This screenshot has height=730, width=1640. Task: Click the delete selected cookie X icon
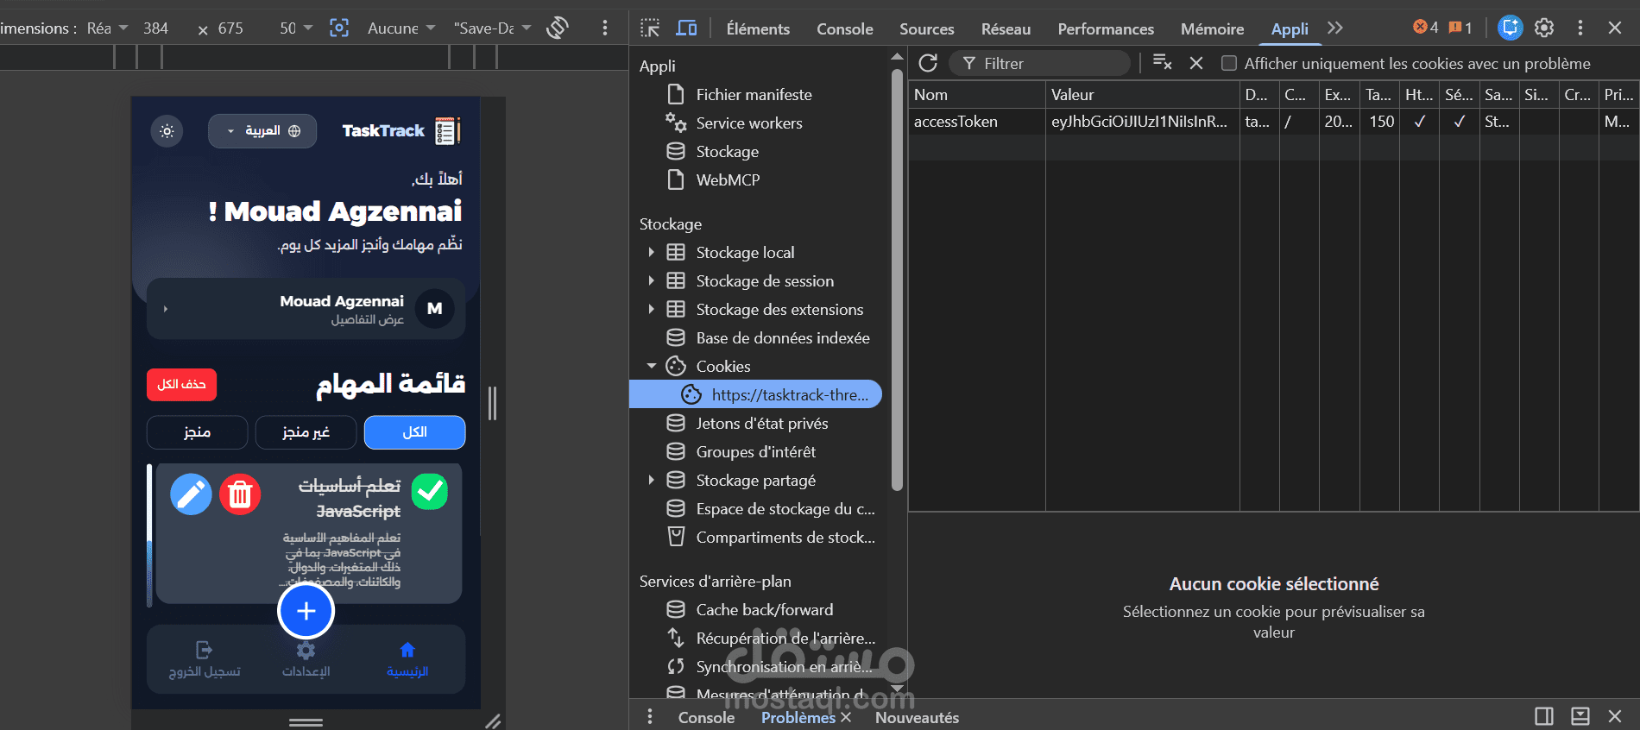pyautogui.click(x=1196, y=63)
